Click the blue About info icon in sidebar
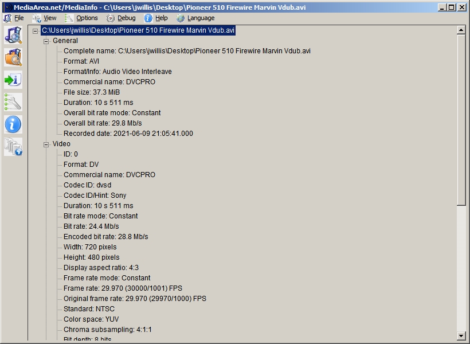 tap(13, 124)
